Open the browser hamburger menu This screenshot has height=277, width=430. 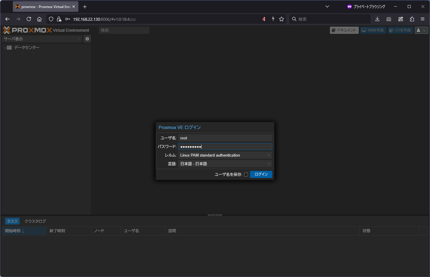pyautogui.click(x=423, y=19)
